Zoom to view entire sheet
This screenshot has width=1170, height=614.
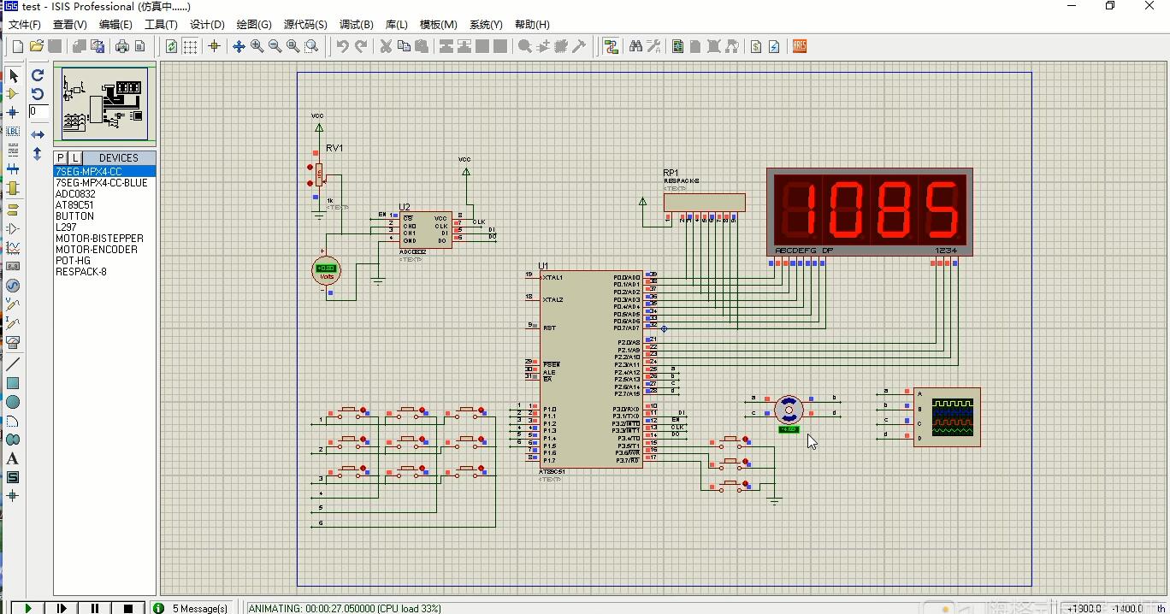(x=292, y=46)
